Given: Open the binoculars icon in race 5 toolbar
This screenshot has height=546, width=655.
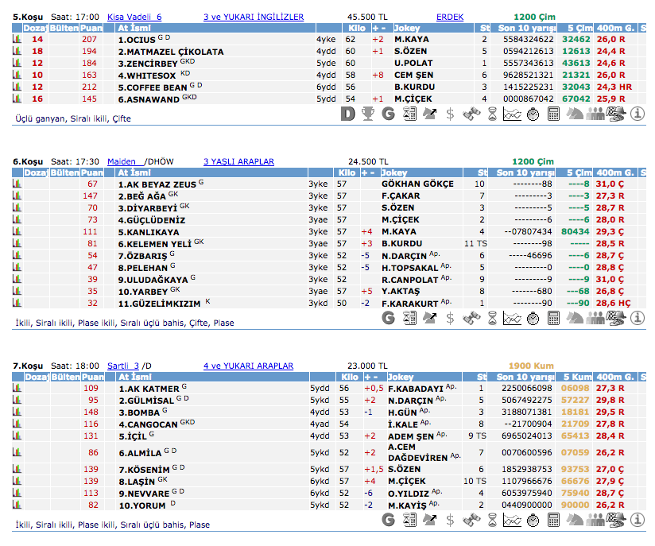Looking at the screenshot, I should [x=471, y=114].
